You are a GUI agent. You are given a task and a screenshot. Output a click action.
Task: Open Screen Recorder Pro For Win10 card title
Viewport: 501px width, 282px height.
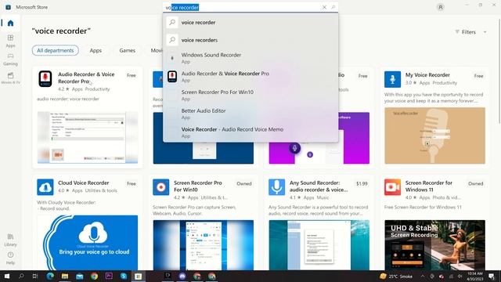198,186
